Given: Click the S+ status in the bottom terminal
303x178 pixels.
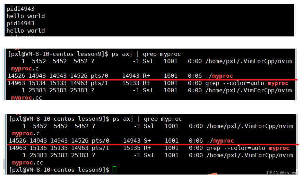Looking at the screenshot, I should click(x=147, y=141).
